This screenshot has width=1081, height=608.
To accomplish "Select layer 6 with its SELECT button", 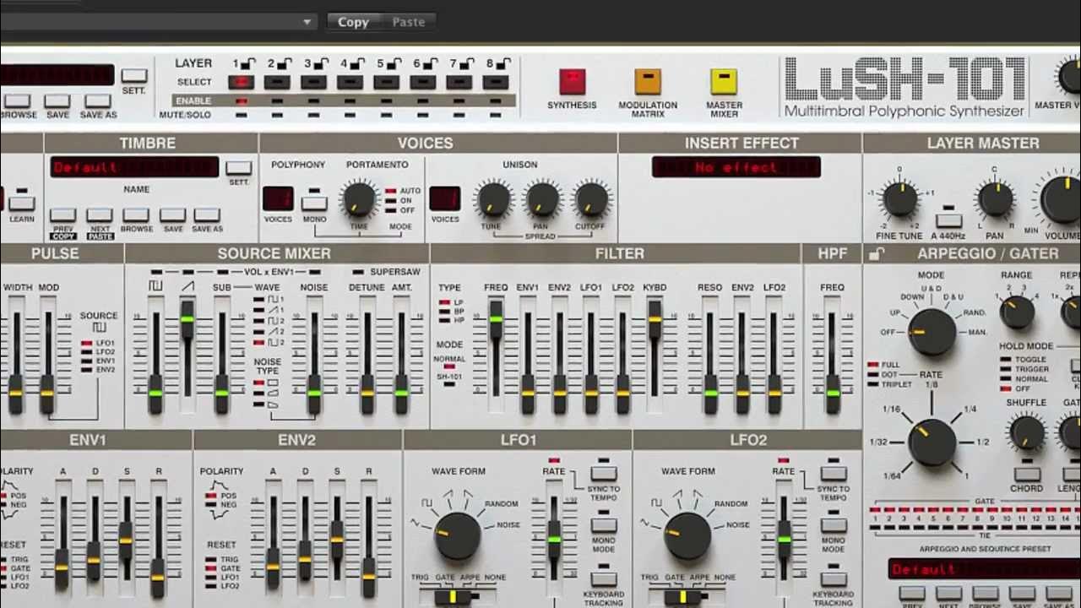I will coord(422,82).
